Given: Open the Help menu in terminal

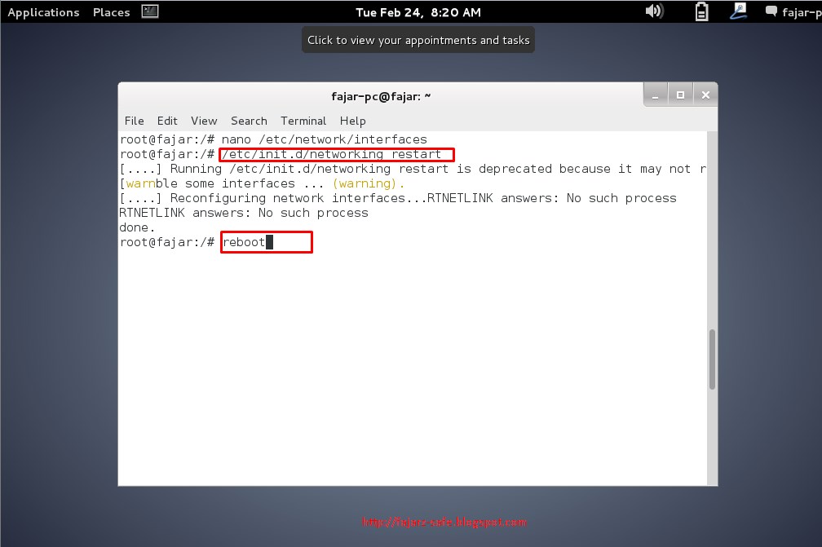Looking at the screenshot, I should coord(353,121).
